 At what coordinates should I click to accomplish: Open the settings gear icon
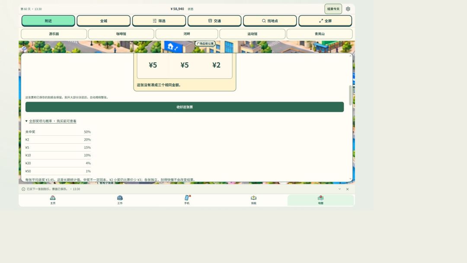348,9
